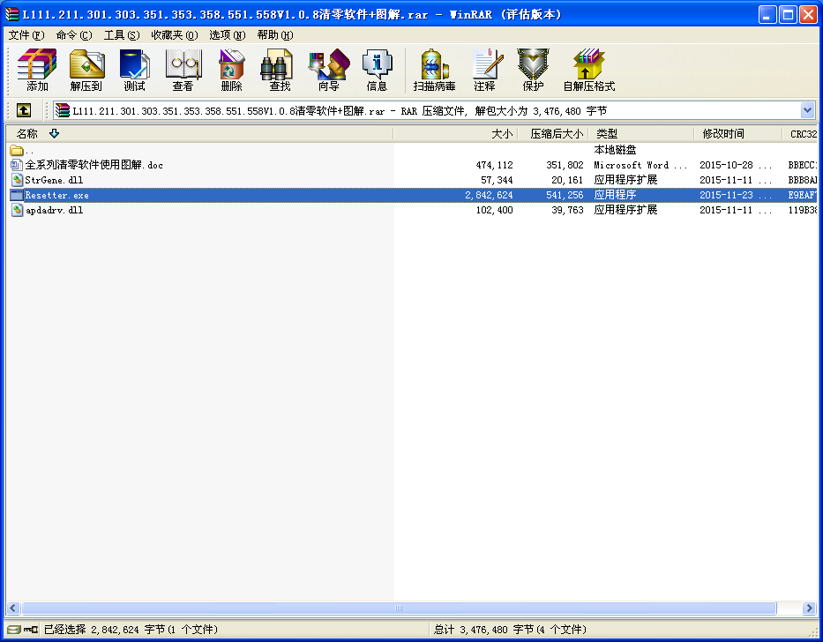823x642 pixels.
Task: Click horizontal scrollbar right arrow
Action: tap(810, 608)
